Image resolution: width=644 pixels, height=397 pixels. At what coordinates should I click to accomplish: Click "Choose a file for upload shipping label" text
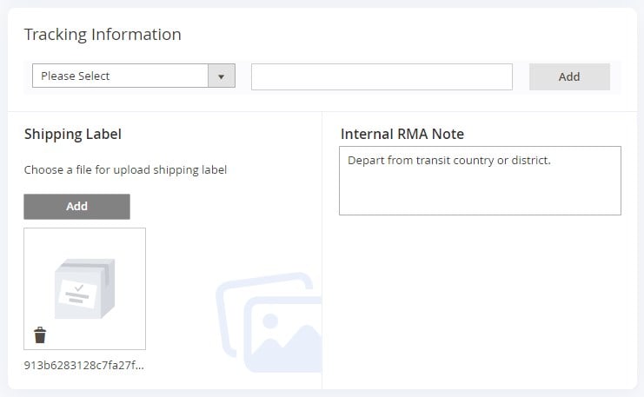[125, 170]
